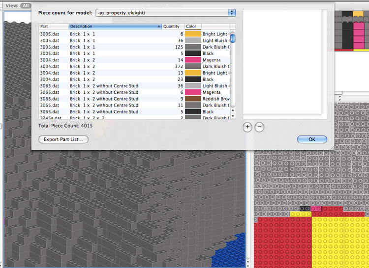369x268 pixels.
Task: Click the plus zoom button under preview
Action: click(247, 127)
